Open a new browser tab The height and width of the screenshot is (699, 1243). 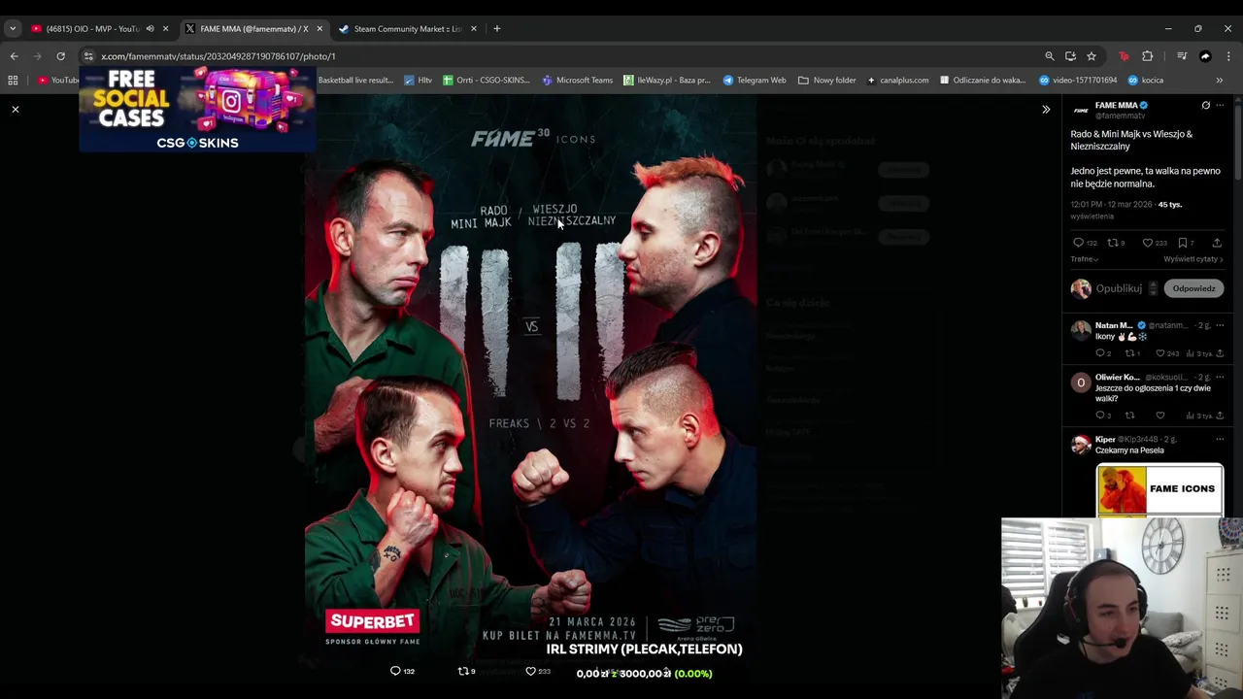click(497, 28)
